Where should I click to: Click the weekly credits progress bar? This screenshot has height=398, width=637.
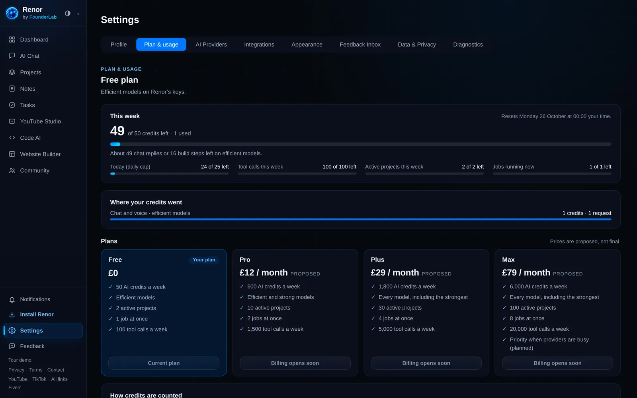point(361,144)
